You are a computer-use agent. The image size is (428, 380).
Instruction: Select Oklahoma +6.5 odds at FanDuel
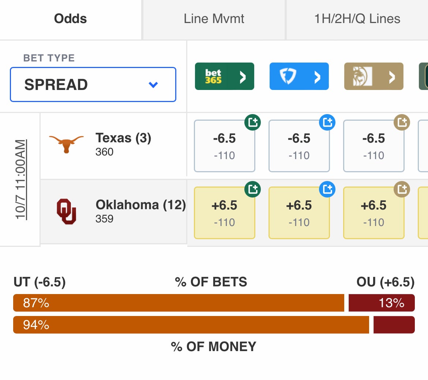pos(299,212)
